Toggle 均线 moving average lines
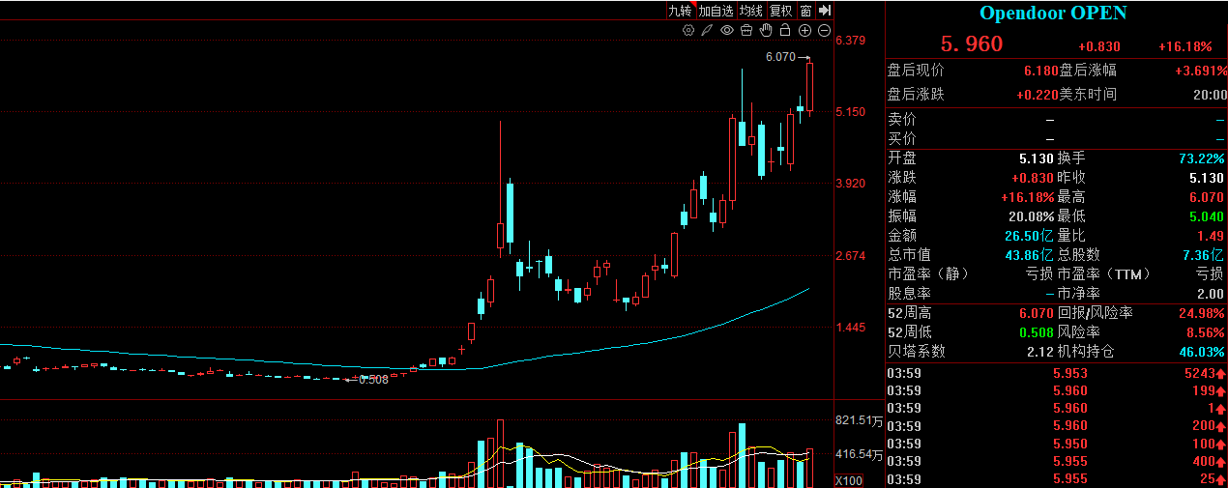Viewport: 1228px width, 488px height. (x=751, y=11)
